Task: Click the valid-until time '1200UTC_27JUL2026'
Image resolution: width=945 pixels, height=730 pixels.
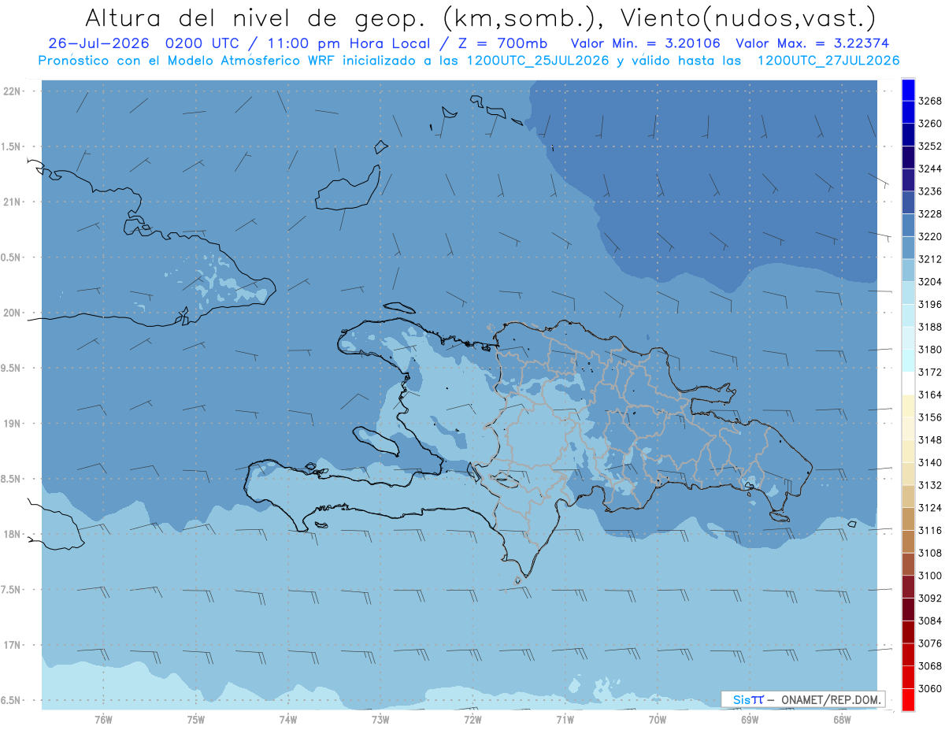Action: pyautogui.click(x=828, y=61)
